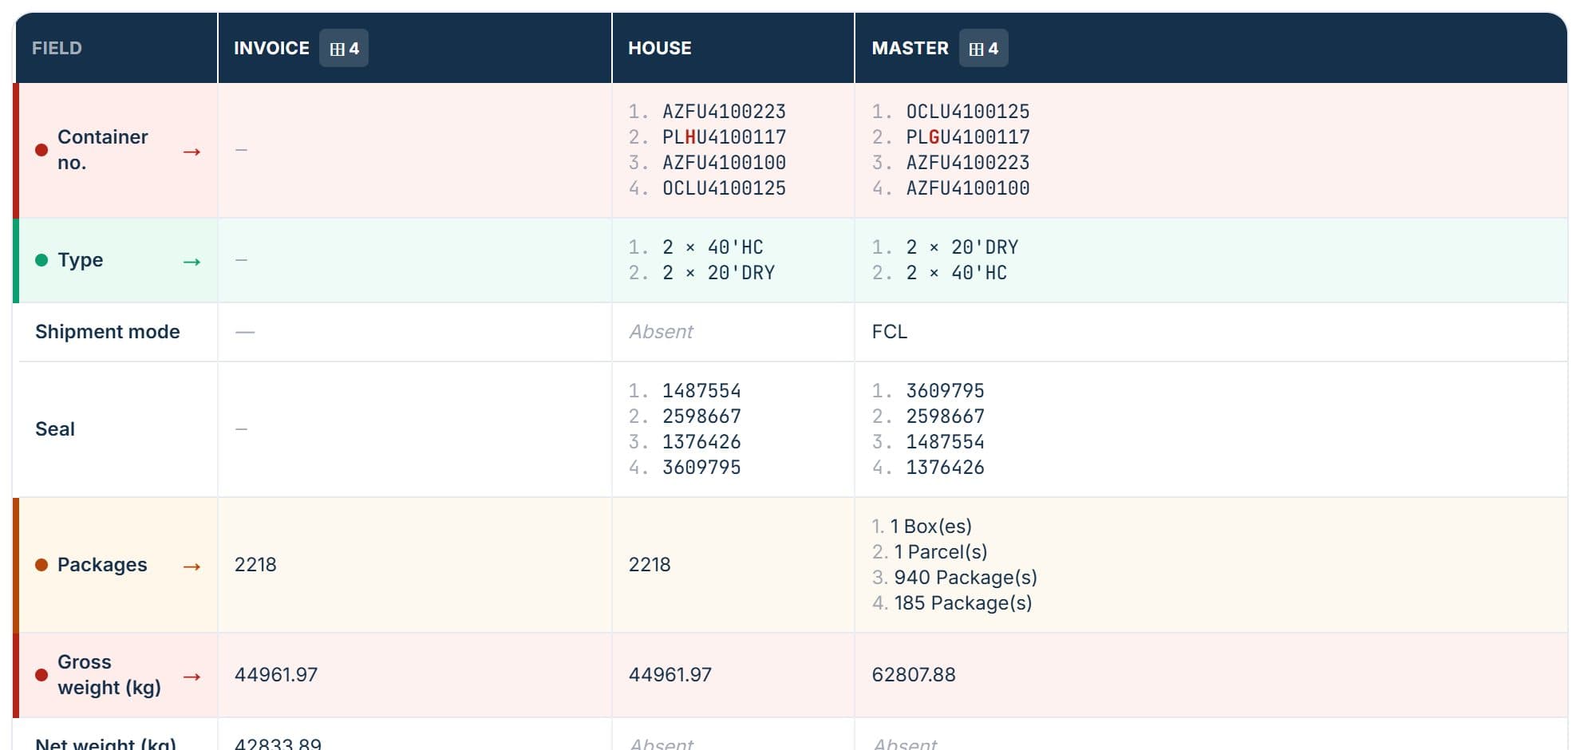Expand the Shipment mode field row
The image size is (1580, 750).
tap(790, 332)
